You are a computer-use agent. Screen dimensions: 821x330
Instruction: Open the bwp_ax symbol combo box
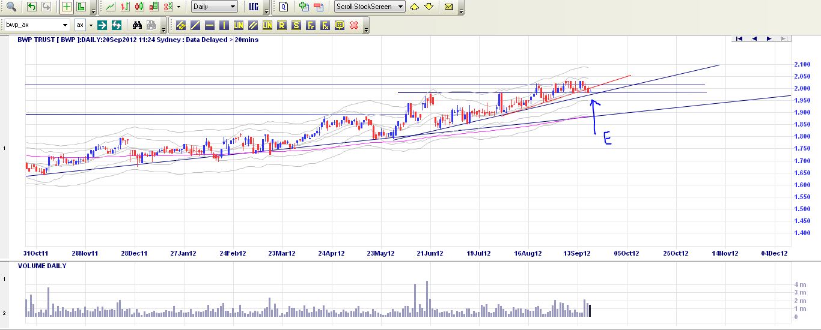37,25
